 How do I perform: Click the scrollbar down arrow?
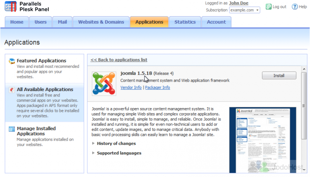coord(304,170)
